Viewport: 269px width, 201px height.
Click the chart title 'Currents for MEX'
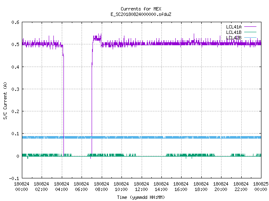pyautogui.click(x=141, y=9)
